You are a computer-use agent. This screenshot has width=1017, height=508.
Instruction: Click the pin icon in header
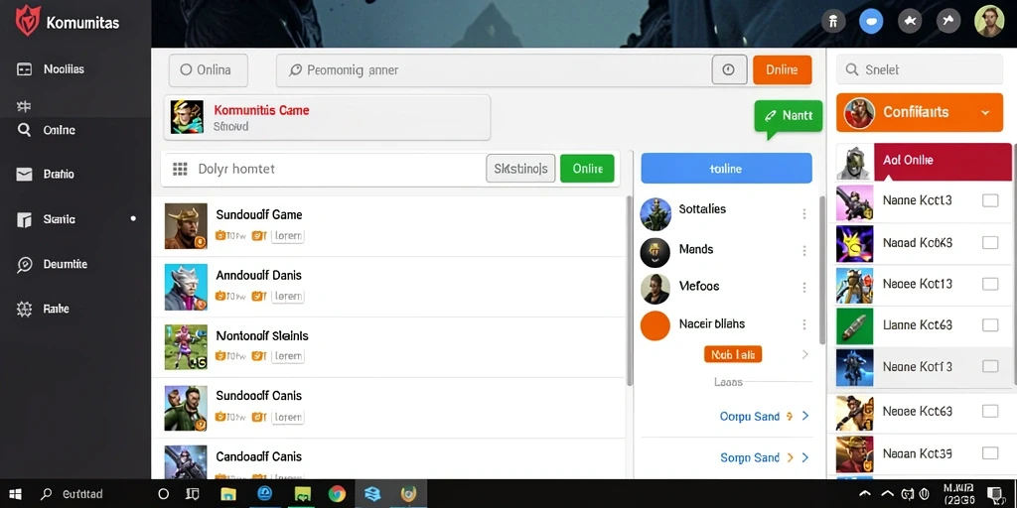click(948, 22)
